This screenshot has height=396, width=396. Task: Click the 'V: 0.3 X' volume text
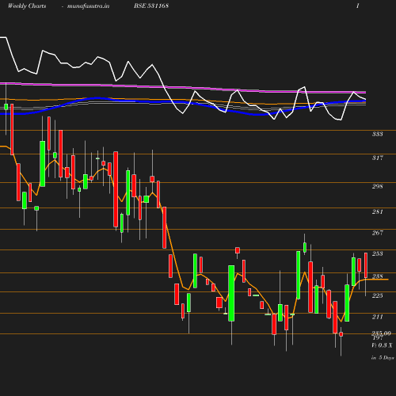pyautogui.click(x=382, y=345)
